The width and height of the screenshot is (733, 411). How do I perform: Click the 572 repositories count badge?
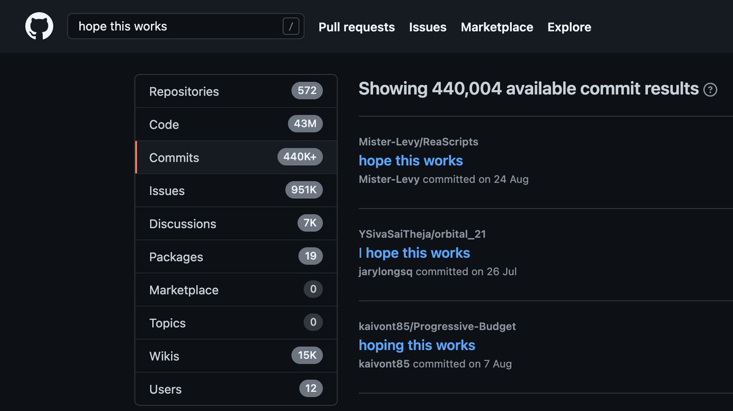tap(307, 91)
